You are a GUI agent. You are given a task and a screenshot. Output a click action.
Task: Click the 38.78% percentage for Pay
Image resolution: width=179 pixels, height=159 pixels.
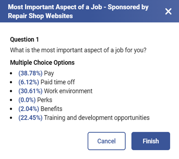30,74
